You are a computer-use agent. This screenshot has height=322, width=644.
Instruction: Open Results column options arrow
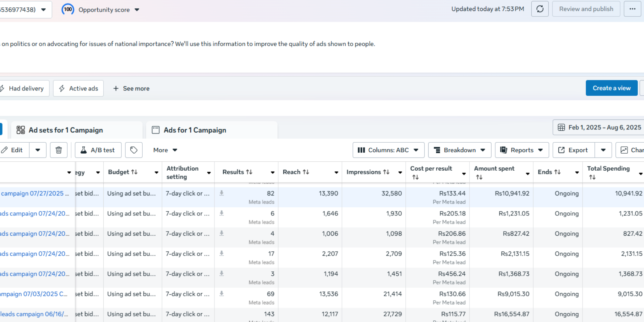coord(273,173)
